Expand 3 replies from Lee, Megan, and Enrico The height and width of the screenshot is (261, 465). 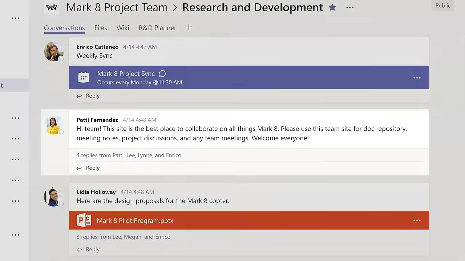(x=123, y=237)
